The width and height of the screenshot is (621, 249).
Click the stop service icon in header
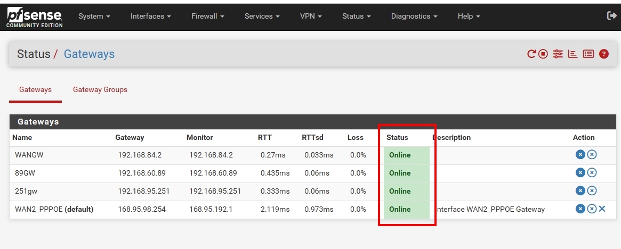point(543,54)
